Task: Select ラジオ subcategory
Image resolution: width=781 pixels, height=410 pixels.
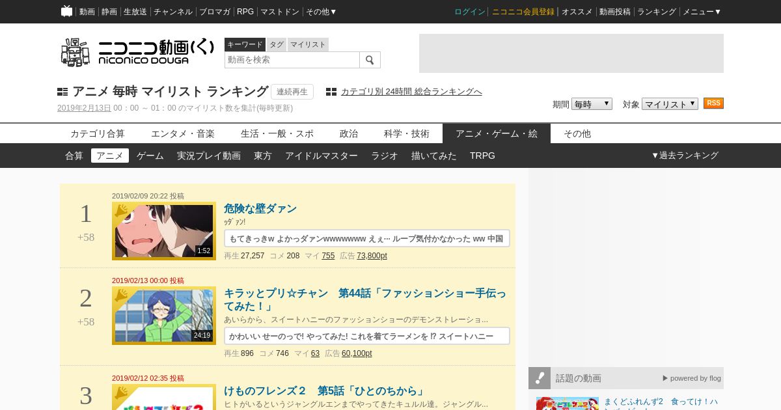Action: point(385,156)
